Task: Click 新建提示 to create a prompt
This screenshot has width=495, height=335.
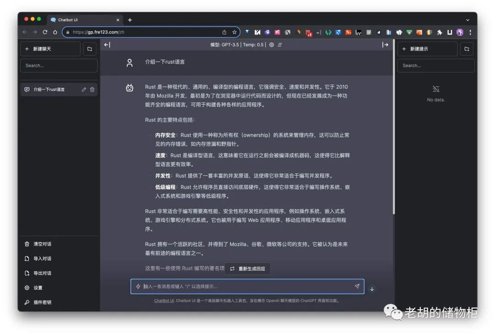Action: [427, 49]
